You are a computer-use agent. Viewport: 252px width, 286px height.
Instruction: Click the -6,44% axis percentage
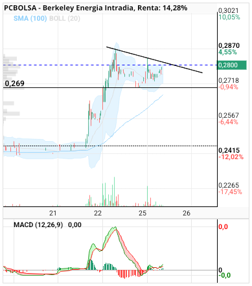[228, 122]
